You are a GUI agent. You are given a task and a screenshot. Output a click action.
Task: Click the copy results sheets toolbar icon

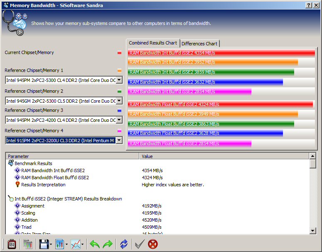27,244
